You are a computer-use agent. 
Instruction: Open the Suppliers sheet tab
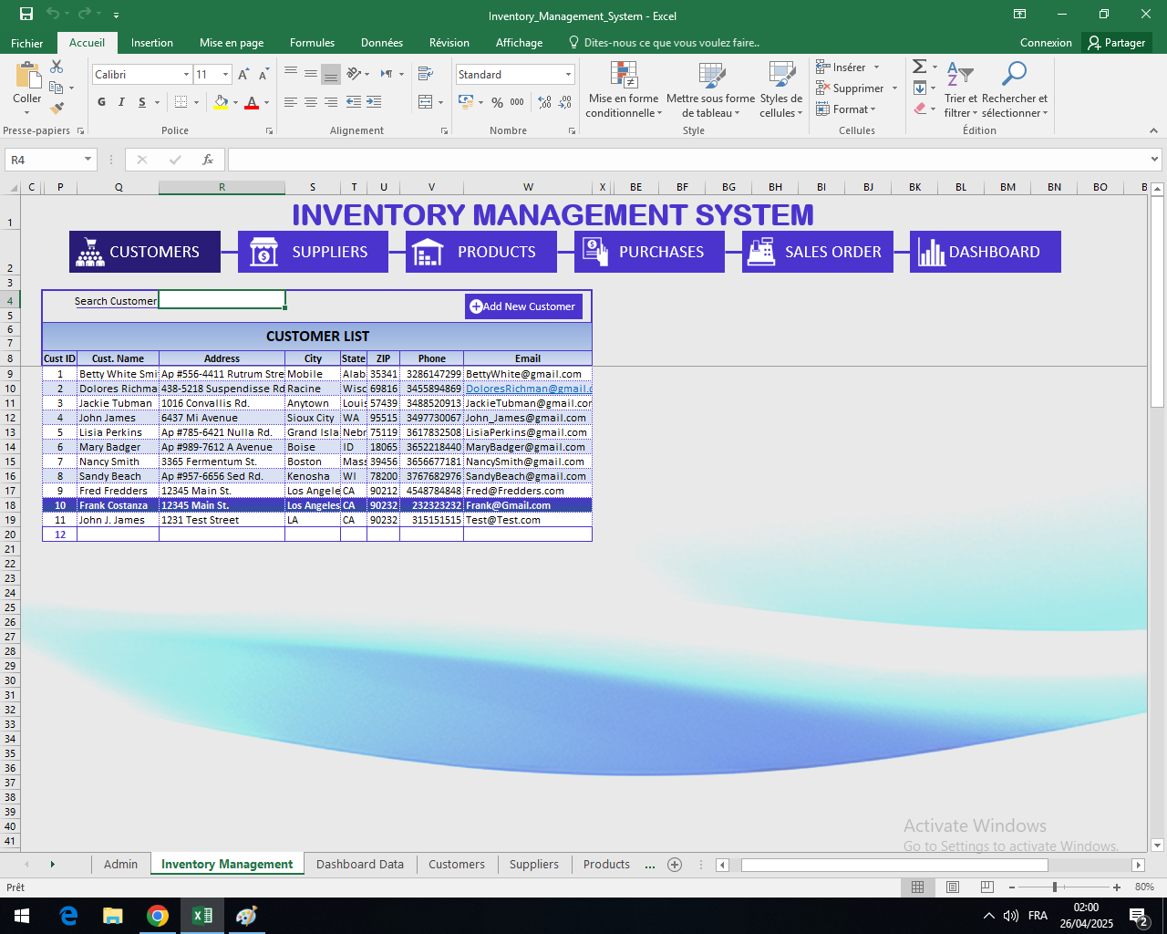click(533, 864)
